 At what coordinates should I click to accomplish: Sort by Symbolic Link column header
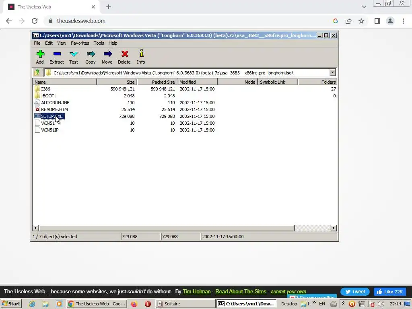(x=278, y=82)
